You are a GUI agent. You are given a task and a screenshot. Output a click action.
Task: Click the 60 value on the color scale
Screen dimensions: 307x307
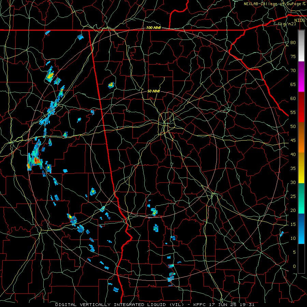[x=293, y=99]
